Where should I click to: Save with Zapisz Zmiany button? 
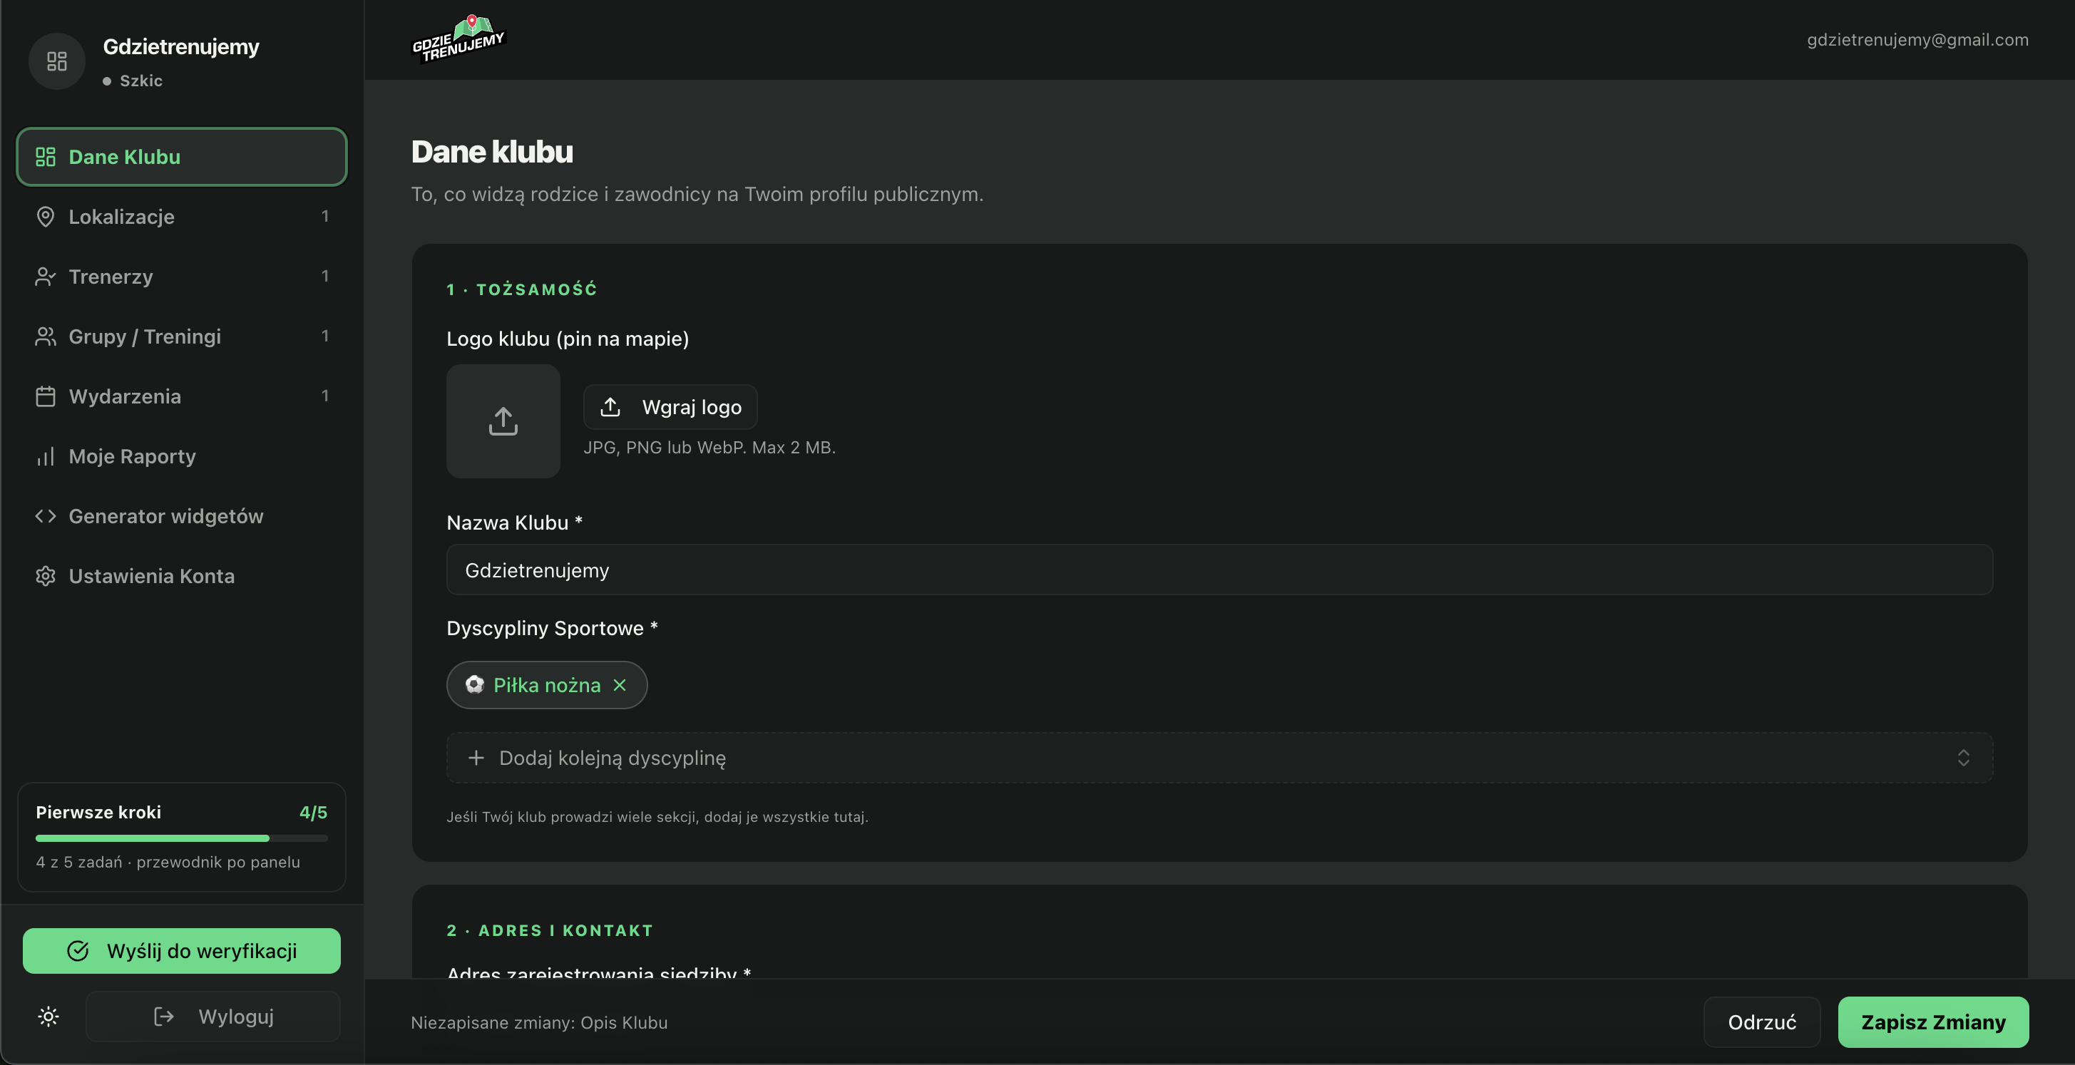(1933, 1022)
